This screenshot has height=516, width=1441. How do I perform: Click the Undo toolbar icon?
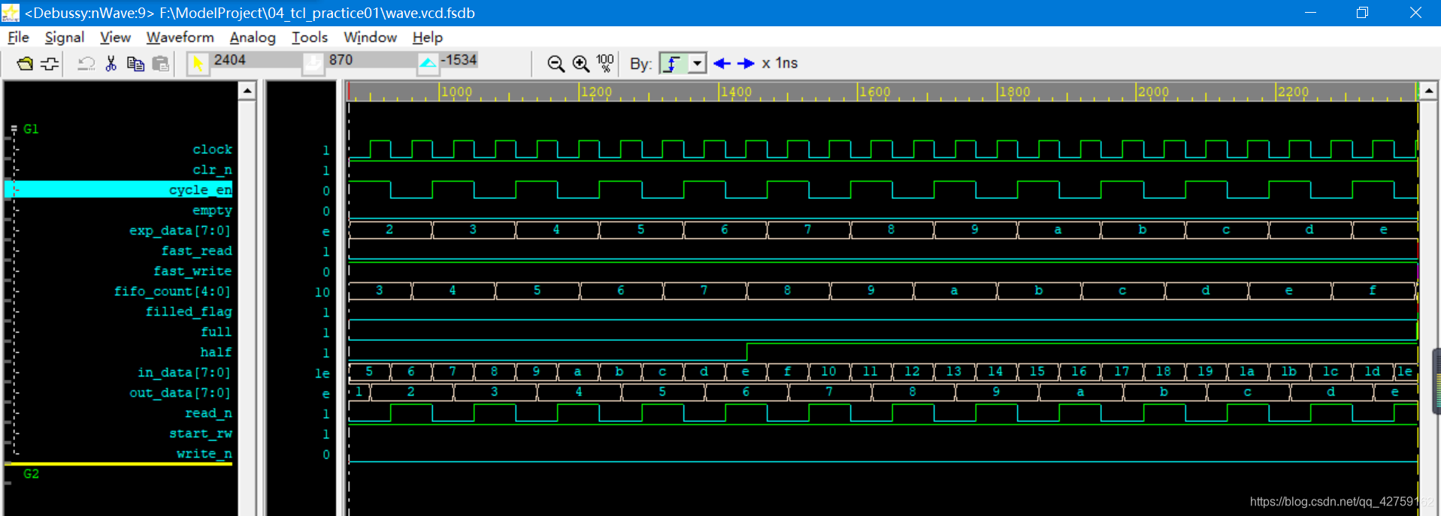click(86, 64)
